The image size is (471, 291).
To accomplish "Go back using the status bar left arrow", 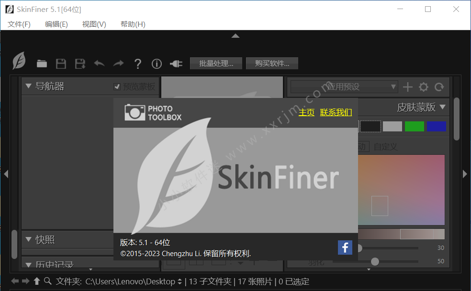I will coord(15,281).
